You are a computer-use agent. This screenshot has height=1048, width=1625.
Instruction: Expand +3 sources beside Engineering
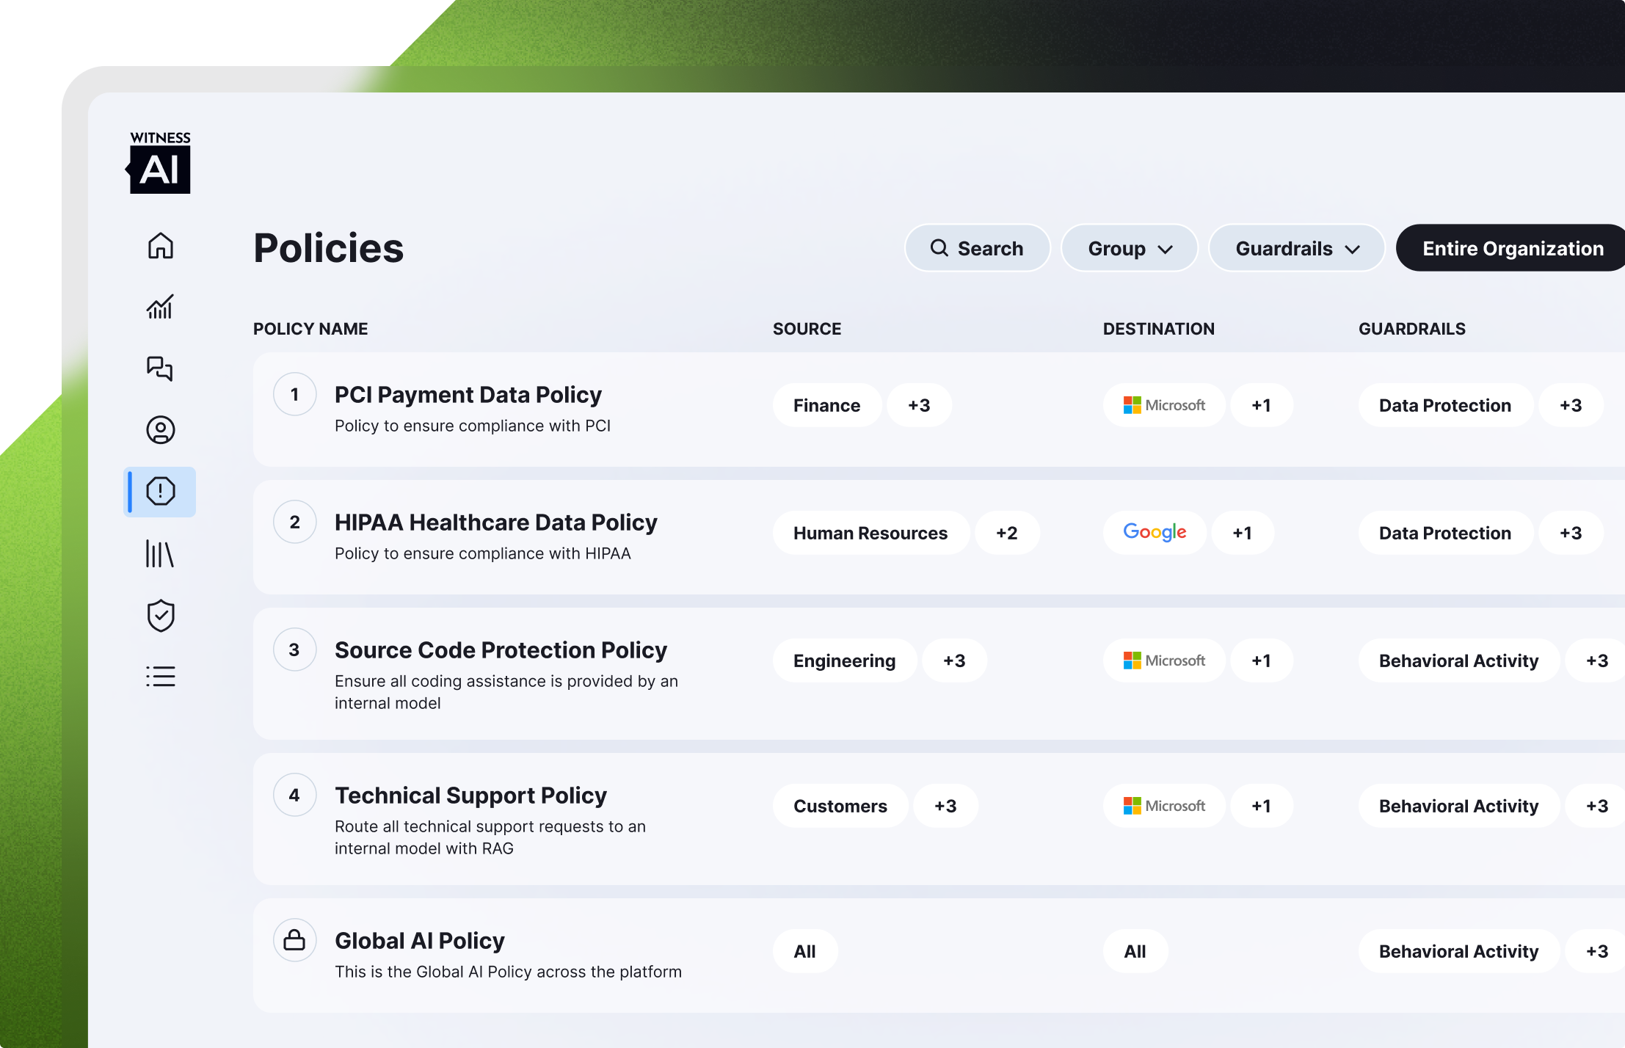tap(954, 661)
